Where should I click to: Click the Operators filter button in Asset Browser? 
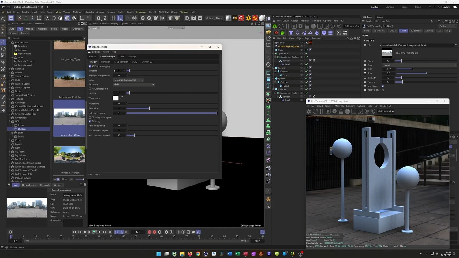(78, 29)
